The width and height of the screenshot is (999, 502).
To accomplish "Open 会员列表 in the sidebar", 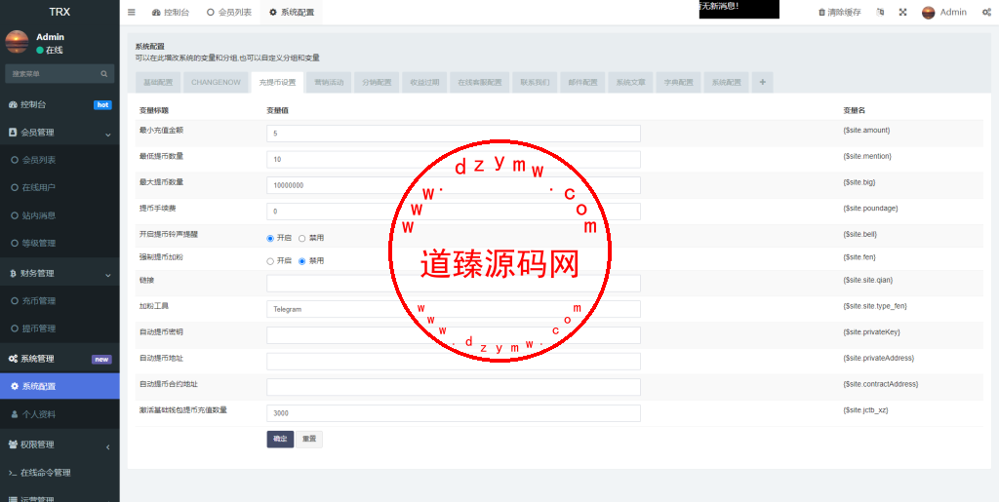I will click(x=60, y=160).
